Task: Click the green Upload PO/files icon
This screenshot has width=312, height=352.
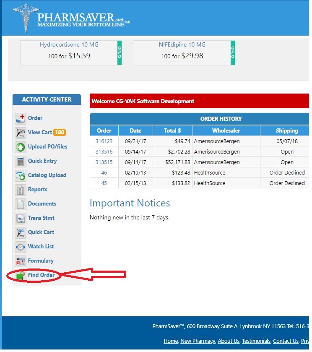Action: pos(21,147)
